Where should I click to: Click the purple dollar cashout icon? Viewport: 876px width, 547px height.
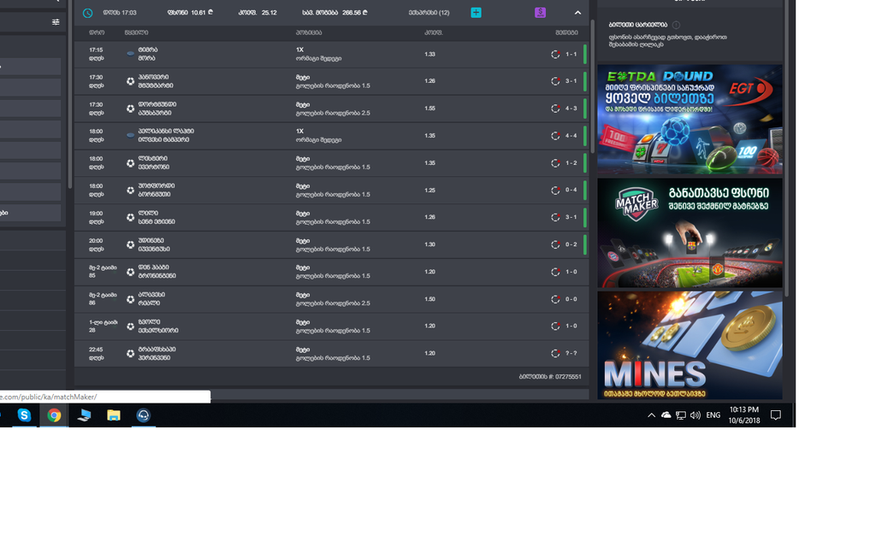[540, 13]
